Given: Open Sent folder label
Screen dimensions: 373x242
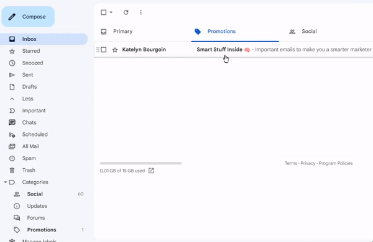Looking at the screenshot, I should click(27, 75).
